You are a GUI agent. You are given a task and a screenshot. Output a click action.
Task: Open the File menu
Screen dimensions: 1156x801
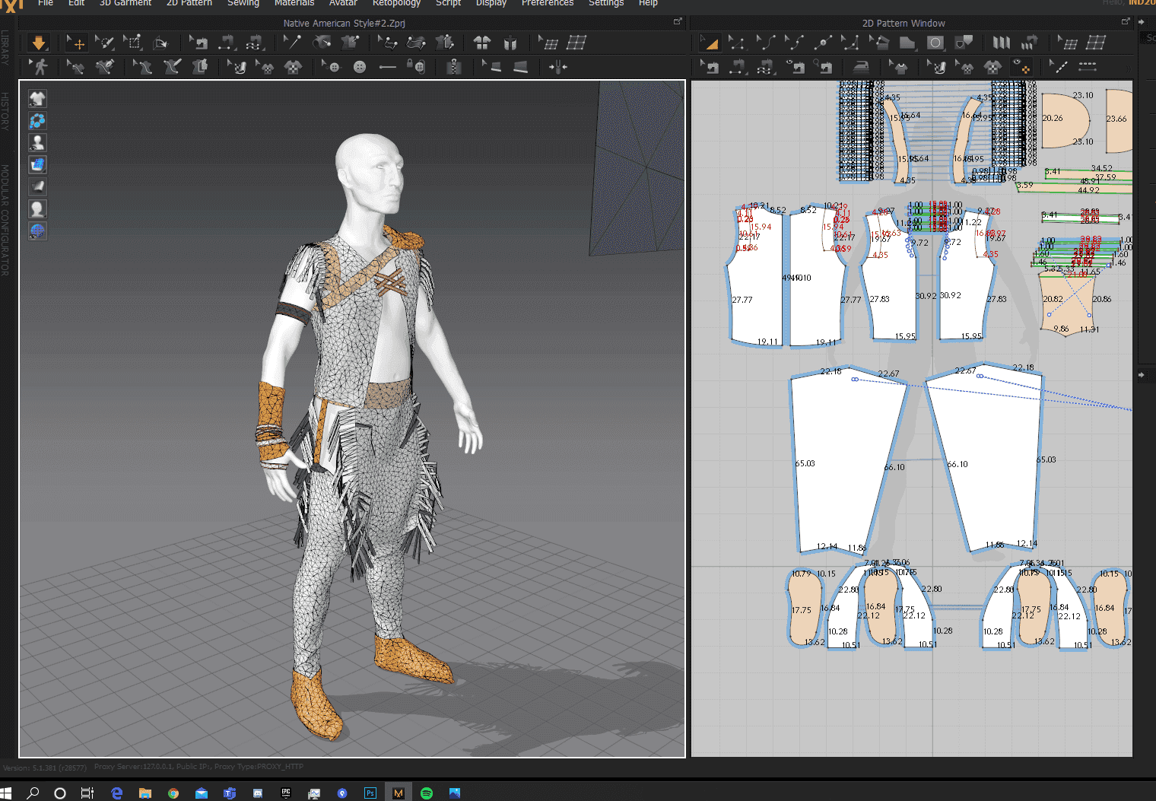[46, 4]
